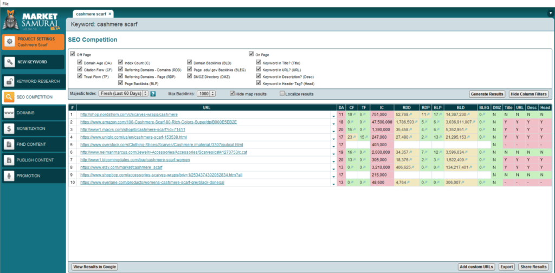
Task: Uncheck Index Count (IC) checkbox
Action: pyautogui.click(x=121, y=63)
